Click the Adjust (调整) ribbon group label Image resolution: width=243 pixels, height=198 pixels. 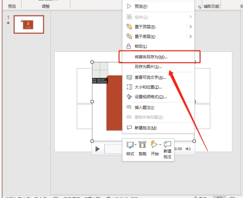tap(46, 6)
